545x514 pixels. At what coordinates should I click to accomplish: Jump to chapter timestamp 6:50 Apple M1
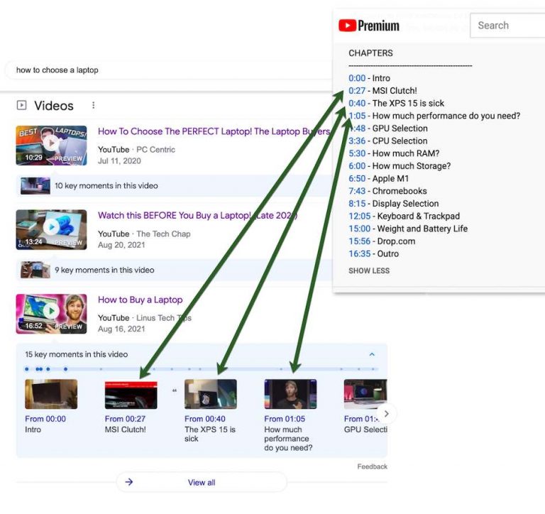[357, 178]
